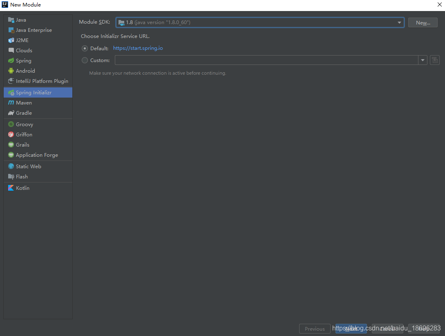Select the Custom URL radio button
This screenshot has height=336, width=445.
[x=85, y=60]
